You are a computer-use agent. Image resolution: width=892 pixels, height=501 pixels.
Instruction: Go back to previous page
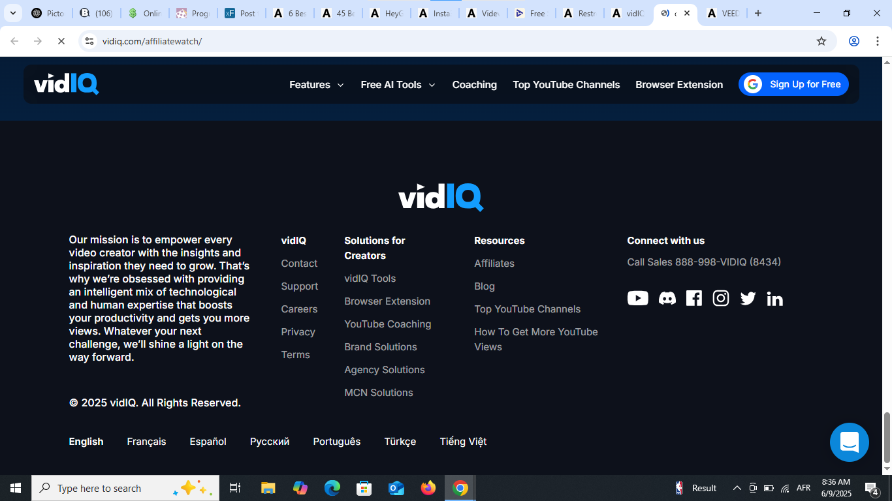pos(14,41)
